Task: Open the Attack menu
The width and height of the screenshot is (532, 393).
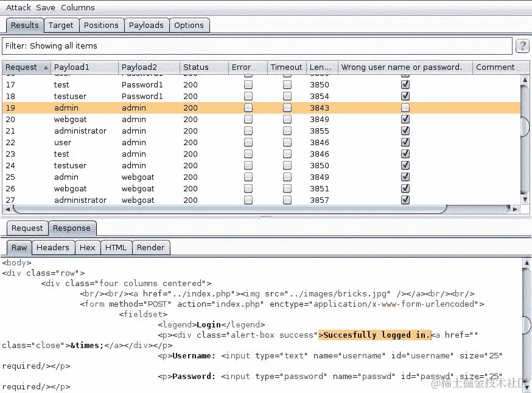Action: [x=18, y=7]
